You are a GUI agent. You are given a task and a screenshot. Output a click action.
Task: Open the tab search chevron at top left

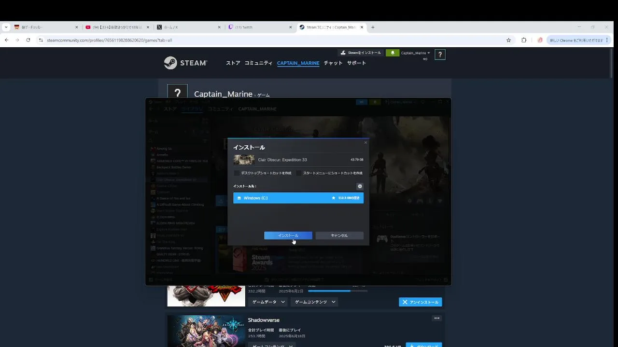coord(6,27)
